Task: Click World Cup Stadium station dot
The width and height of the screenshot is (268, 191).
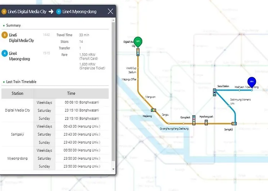Action: click(138, 68)
